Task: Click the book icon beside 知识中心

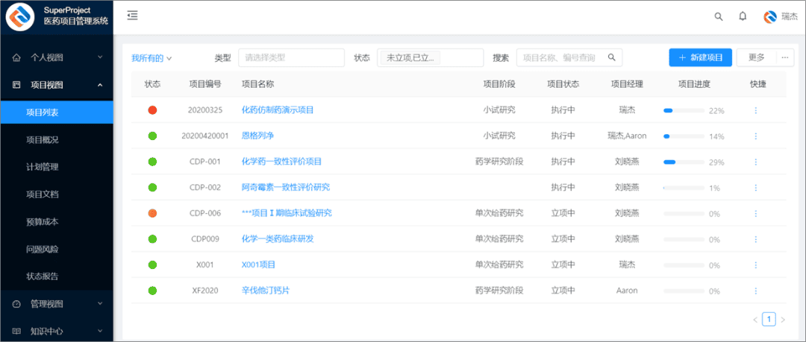Action: 16,332
